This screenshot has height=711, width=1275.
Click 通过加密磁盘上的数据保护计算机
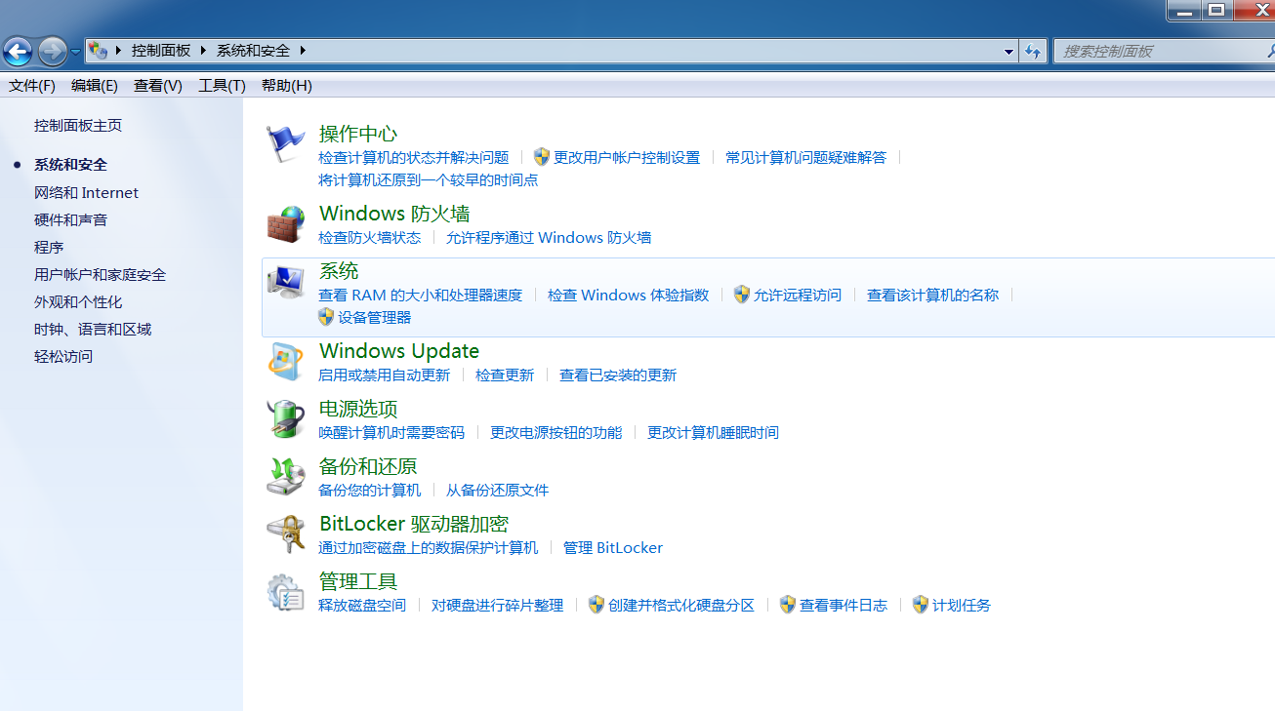point(429,548)
